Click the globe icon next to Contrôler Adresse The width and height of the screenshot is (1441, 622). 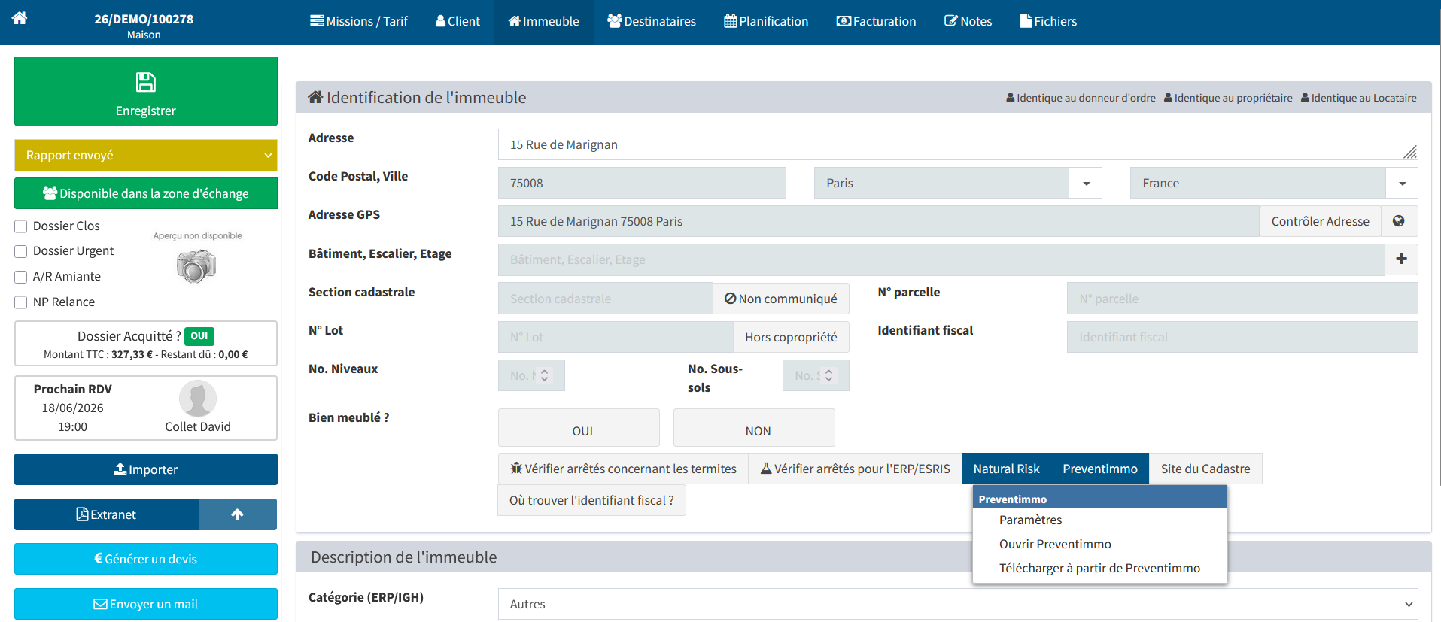click(1399, 221)
